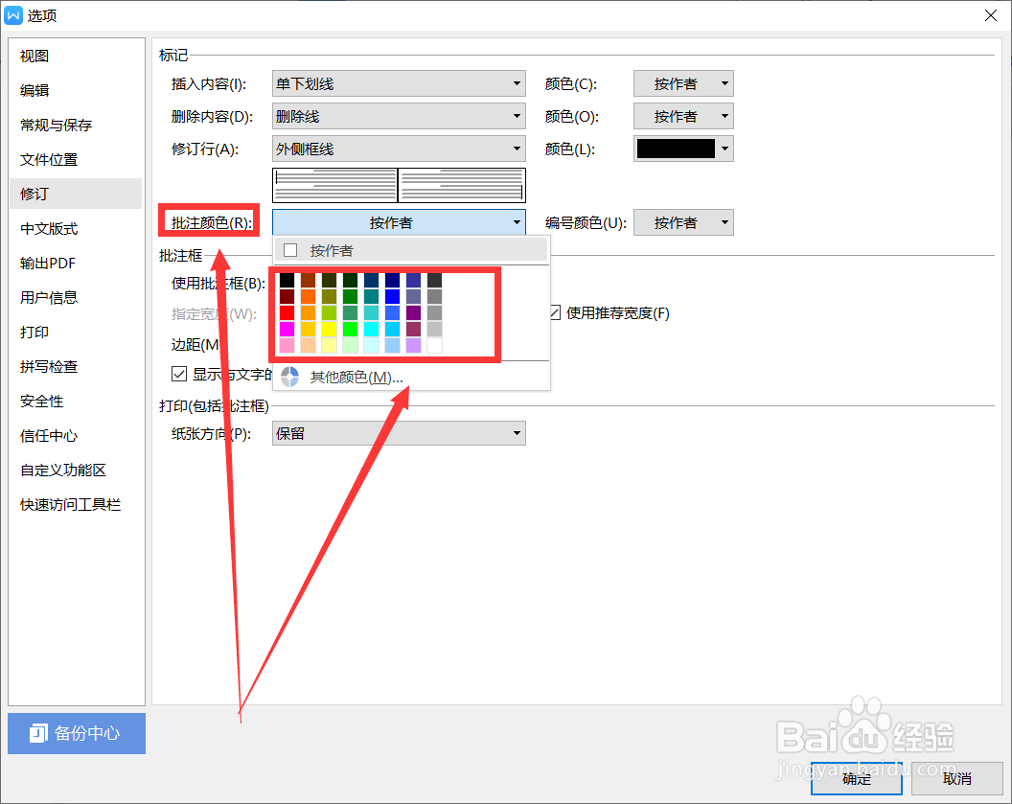Switch to 视图 in the sidebar
Screen dimensions: 1012x804
coord(76,57)
